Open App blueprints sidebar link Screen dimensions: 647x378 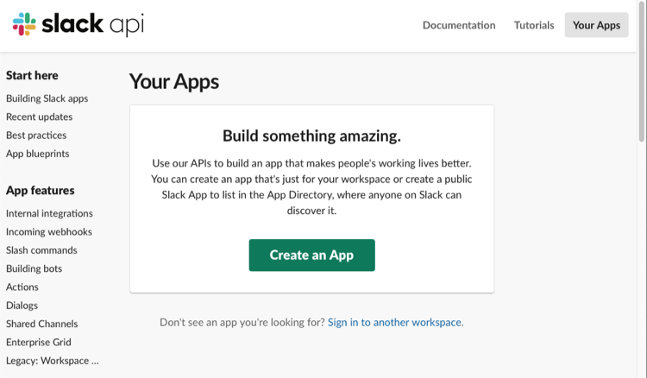point(38,154)
